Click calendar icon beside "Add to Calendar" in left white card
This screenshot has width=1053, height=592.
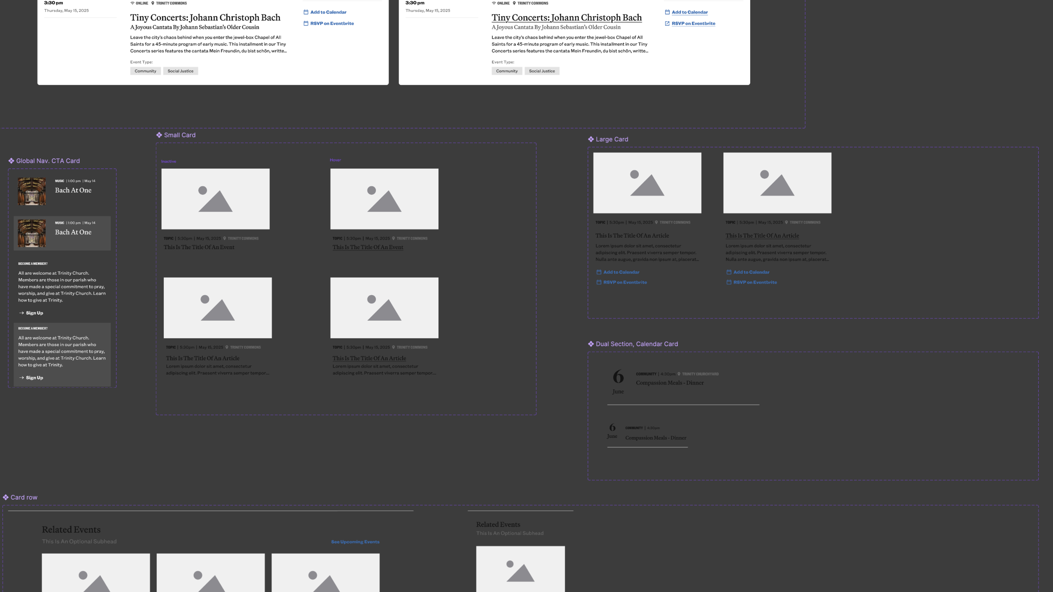tap(306, 12)
